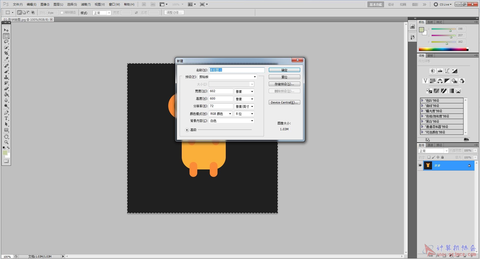The width and height of the screenshot is (480, 259).
Task: Expand the 高级 advanced section
Action: coord(187,130)
